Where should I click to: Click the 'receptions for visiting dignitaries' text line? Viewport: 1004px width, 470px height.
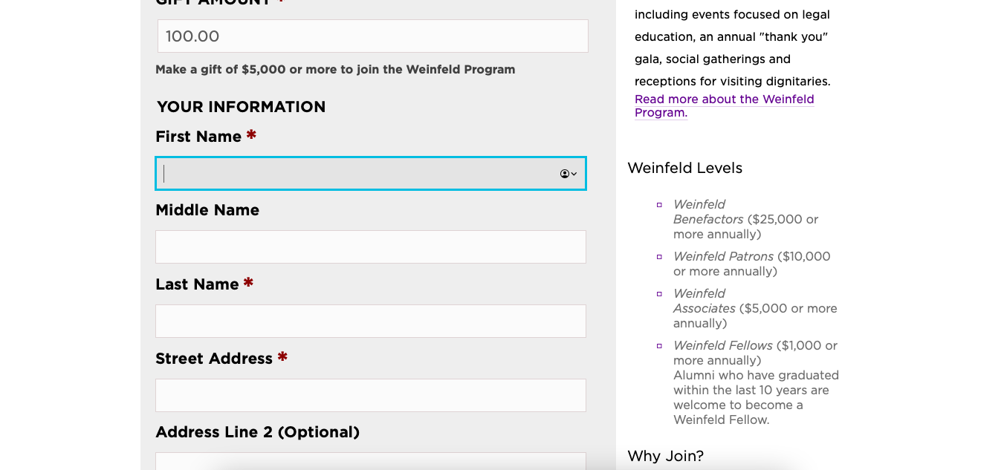coord(733,82)
